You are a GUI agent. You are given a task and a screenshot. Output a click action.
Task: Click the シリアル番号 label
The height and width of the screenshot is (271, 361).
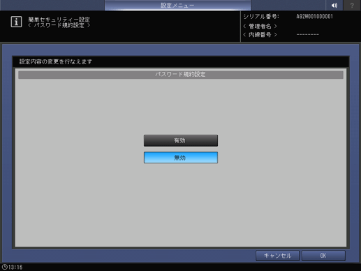coord(261,17)
